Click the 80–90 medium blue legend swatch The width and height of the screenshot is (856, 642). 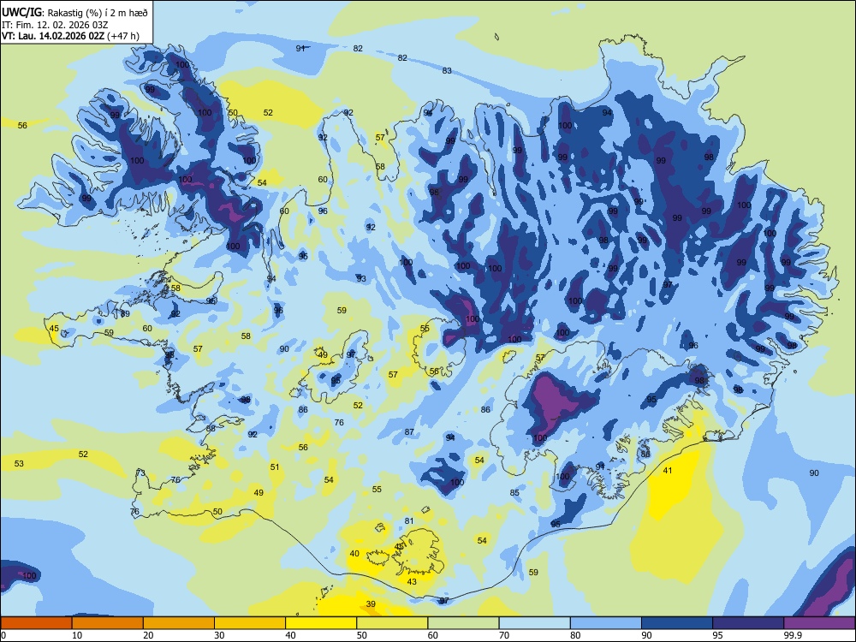point(605,623)
